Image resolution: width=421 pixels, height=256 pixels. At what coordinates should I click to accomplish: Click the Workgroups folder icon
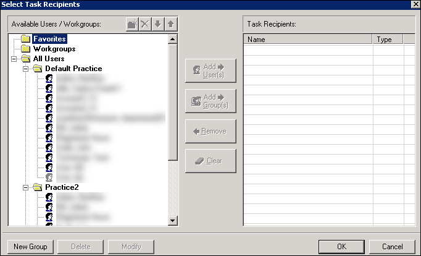[25, 49]
